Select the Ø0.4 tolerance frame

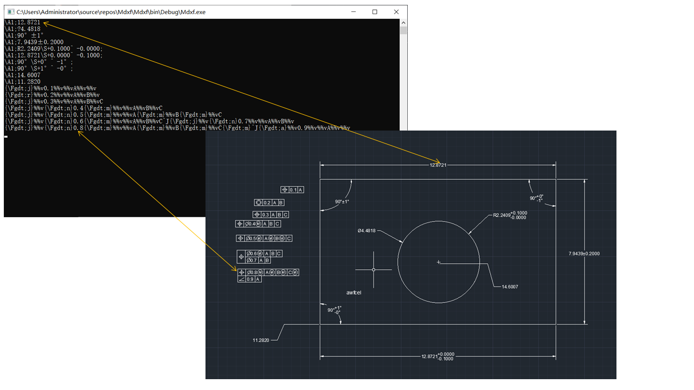coord(258,224)
